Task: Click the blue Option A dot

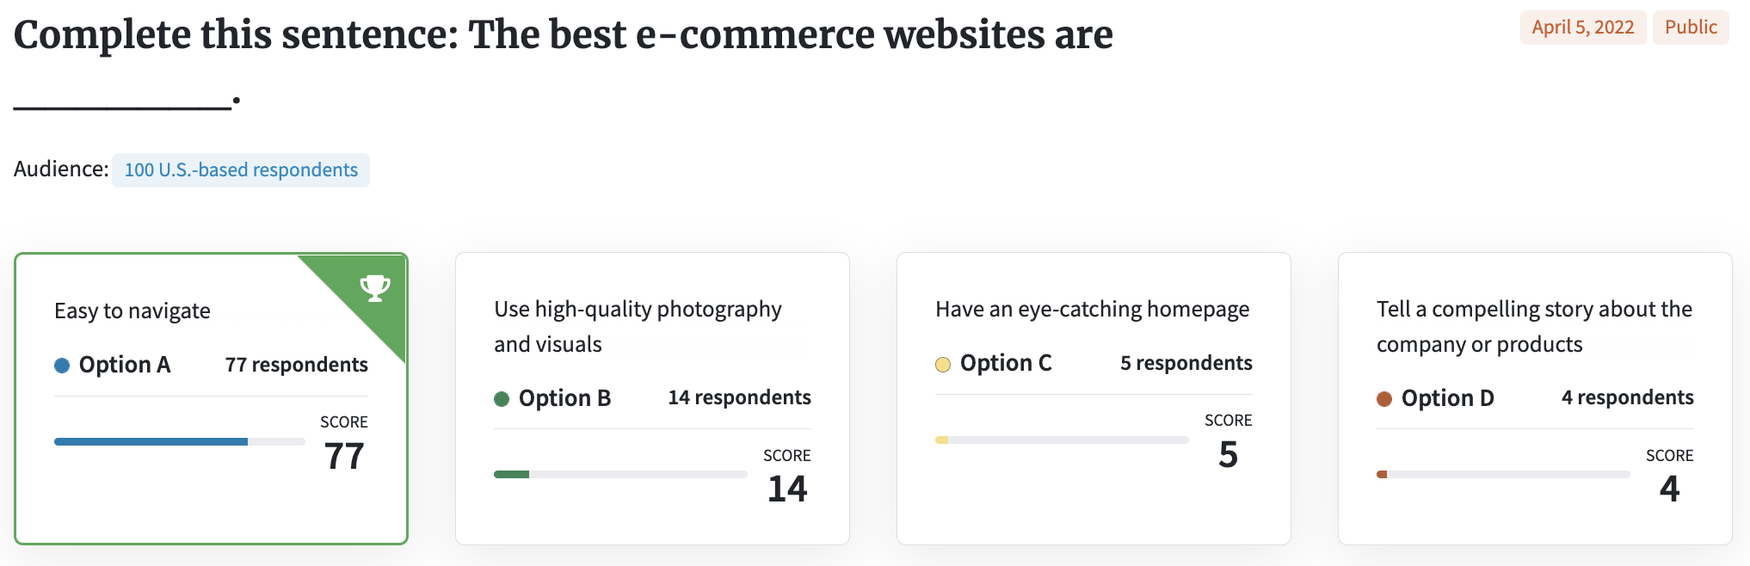Action: (62, 366)
